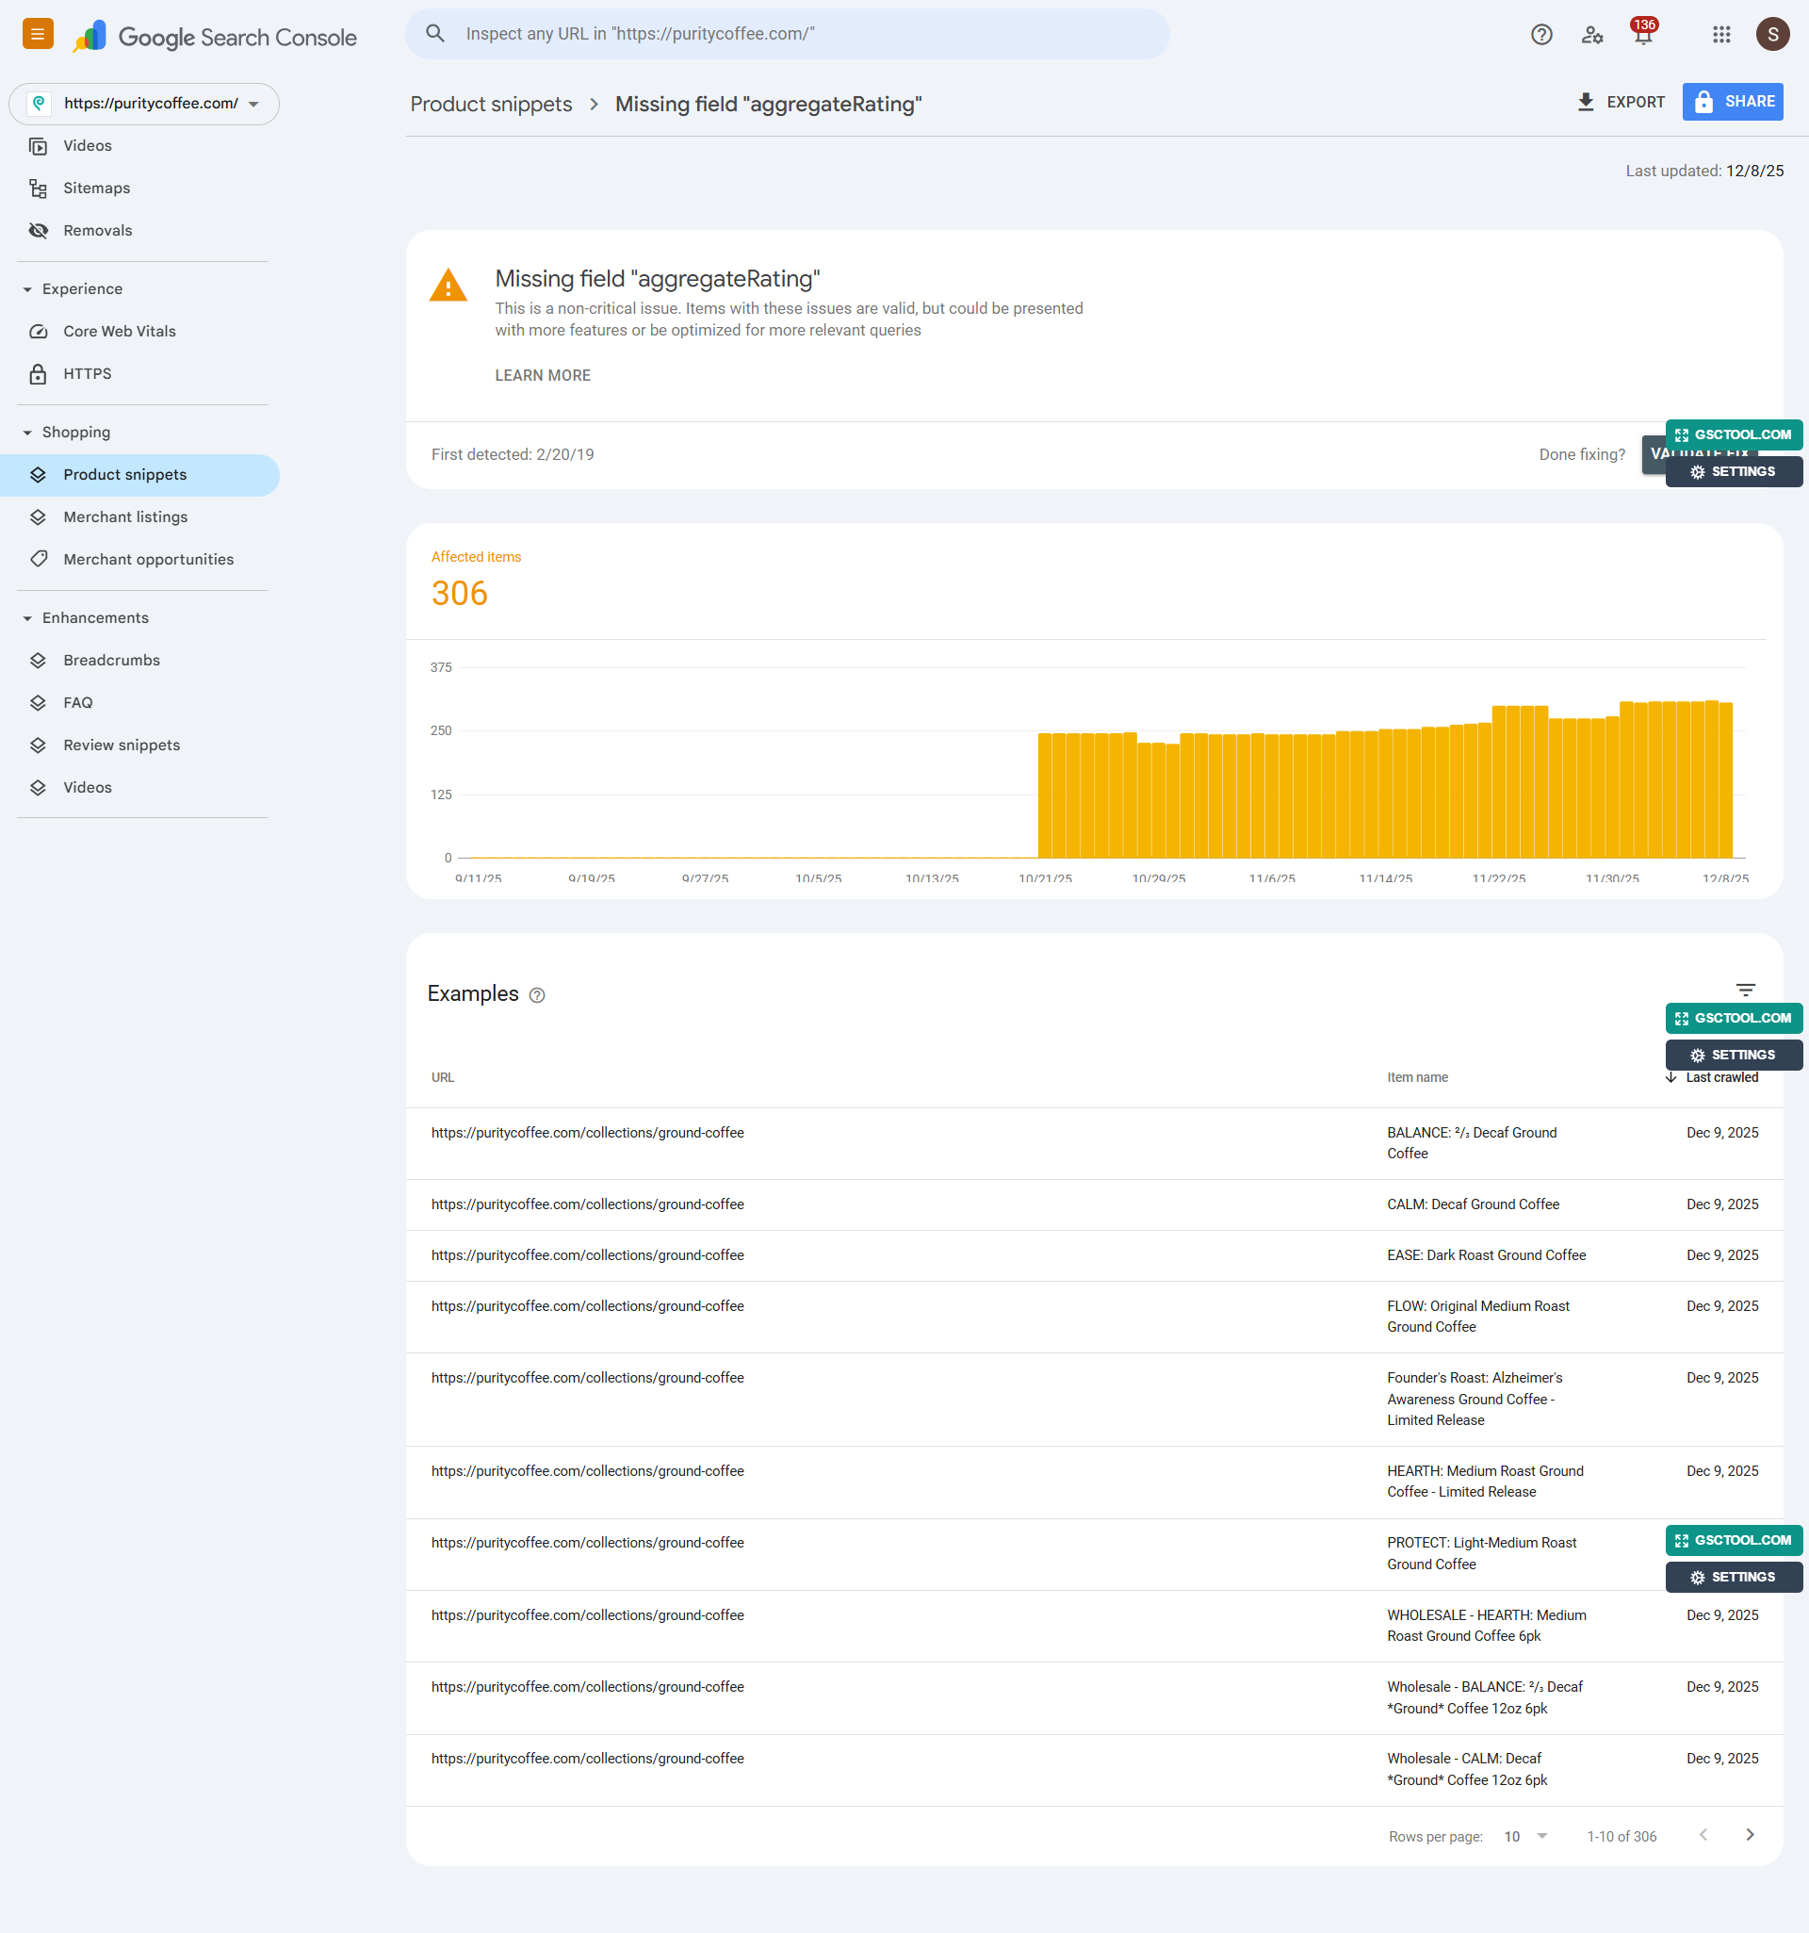Open the puritycoffee.com property selector dropdown
This screenshot has height=1933, width=1809.
point(144,104)
